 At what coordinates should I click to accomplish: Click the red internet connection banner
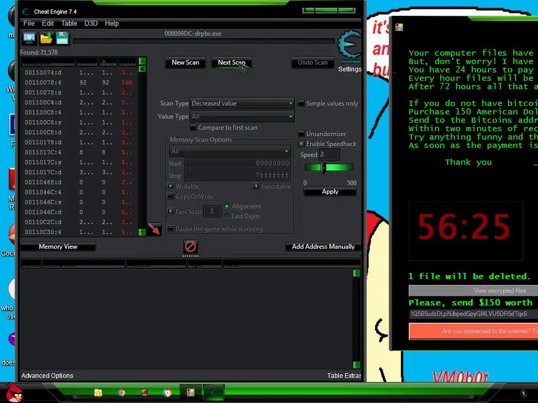[x=473, y=331]
